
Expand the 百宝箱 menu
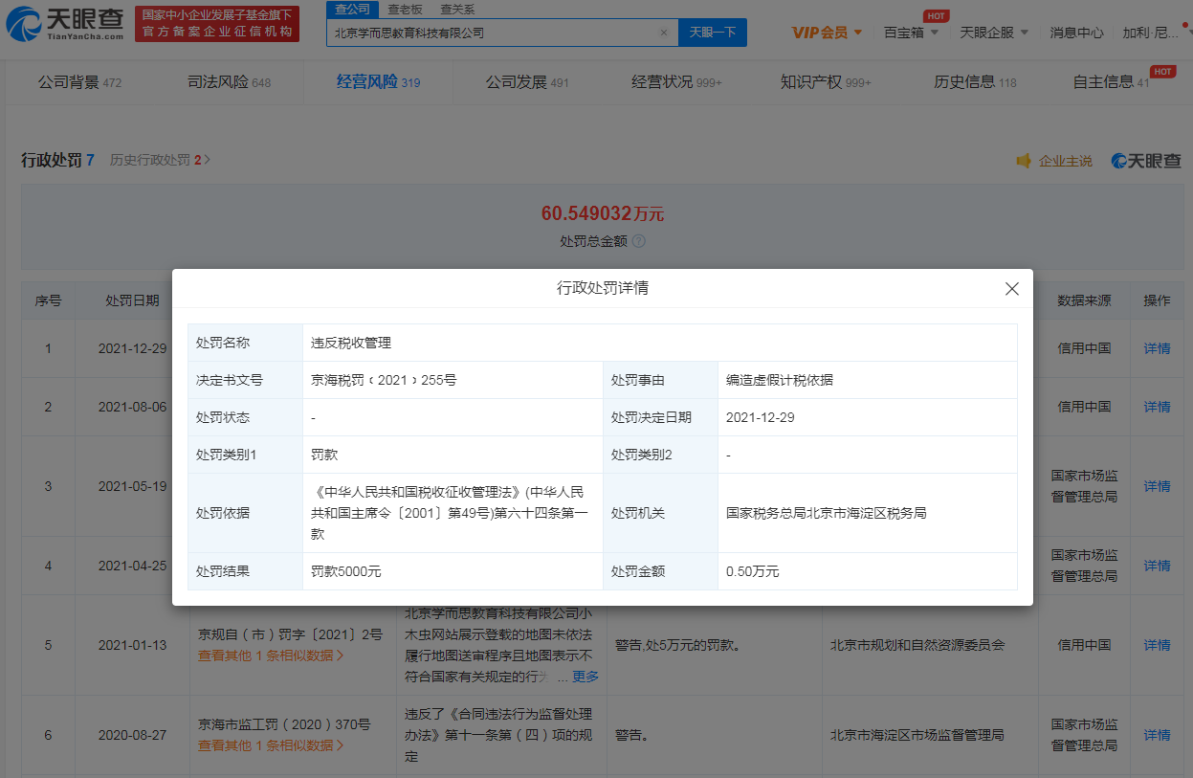click(911, 33)
